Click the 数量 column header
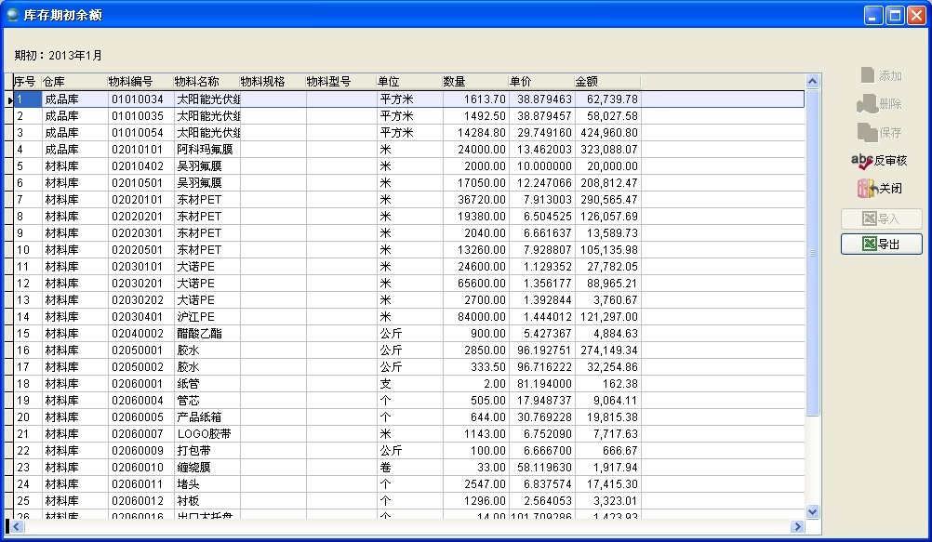 pos(455,82)
